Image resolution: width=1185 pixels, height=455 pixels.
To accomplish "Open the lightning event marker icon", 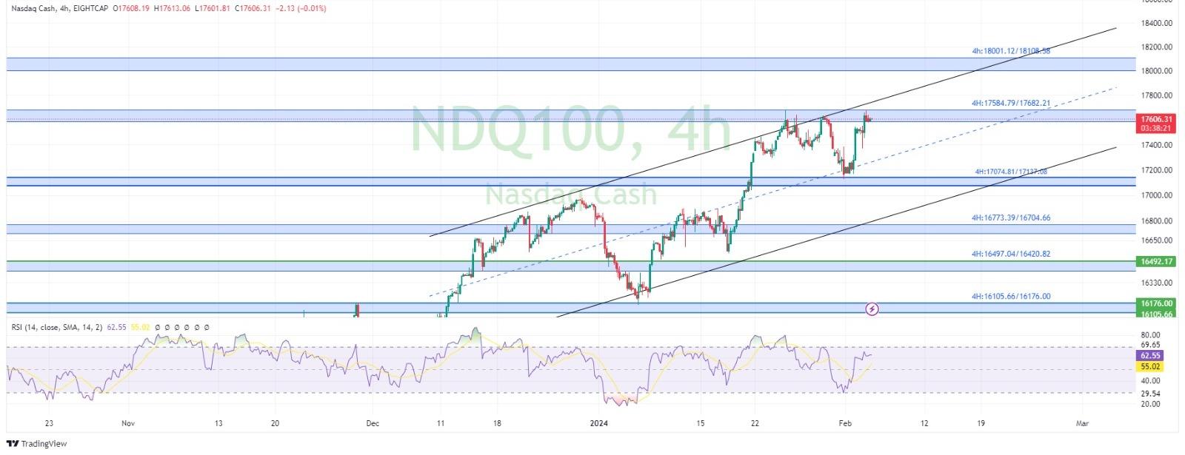I will click(872, 308).
